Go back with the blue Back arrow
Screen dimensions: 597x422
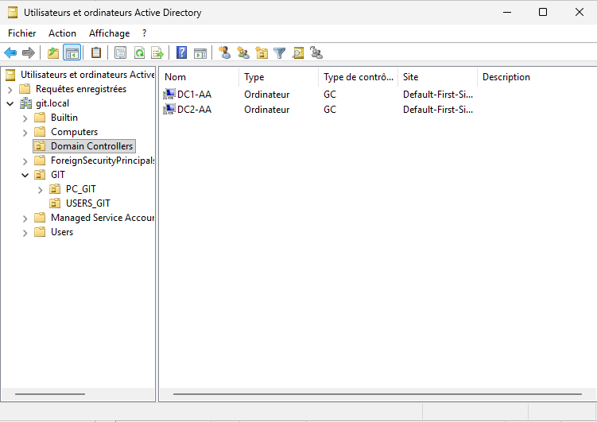pyautogui.click(x=10, y=53)
